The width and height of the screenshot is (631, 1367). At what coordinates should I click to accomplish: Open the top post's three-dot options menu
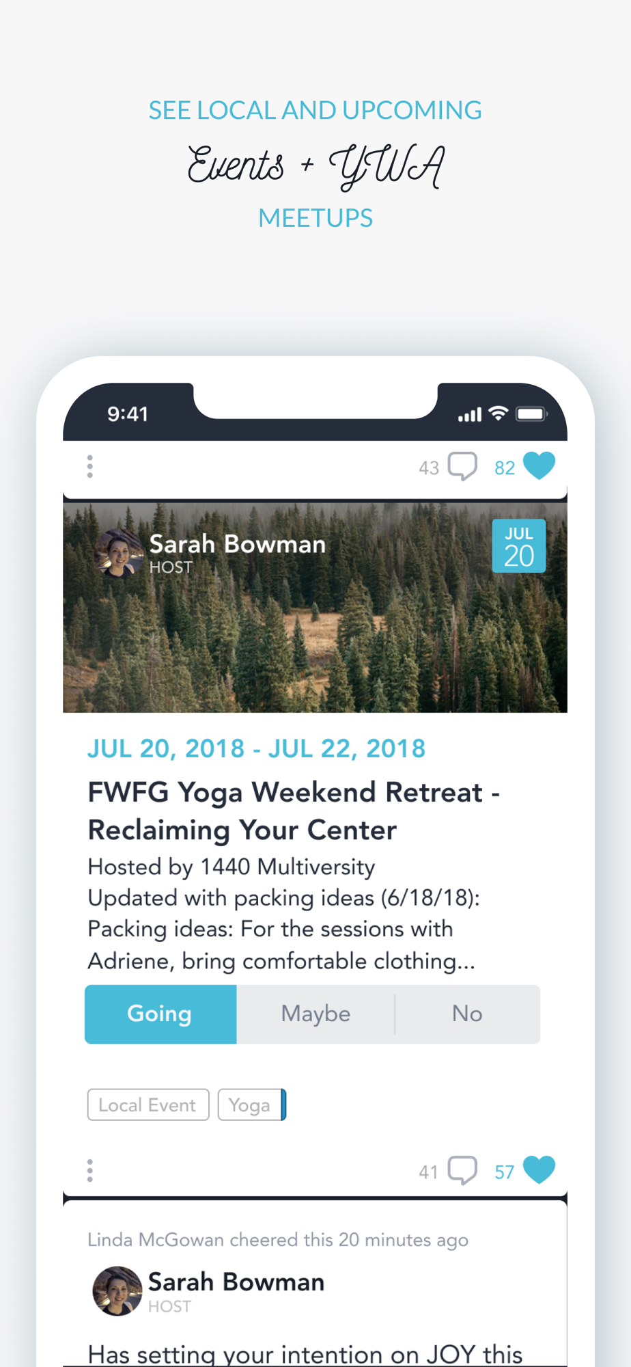tap(90, 467)
